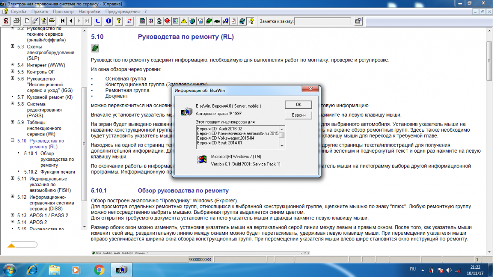Expand the 5.6 Руководство (IGG) node
This screenshot has width=493, height=277.
(12, 78)
